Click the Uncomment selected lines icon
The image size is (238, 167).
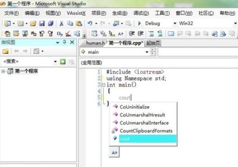(160, 34)
